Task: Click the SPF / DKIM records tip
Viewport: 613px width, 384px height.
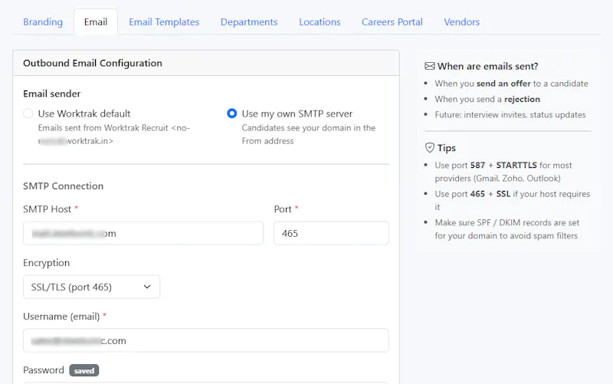Action: [x=507, y=229]
